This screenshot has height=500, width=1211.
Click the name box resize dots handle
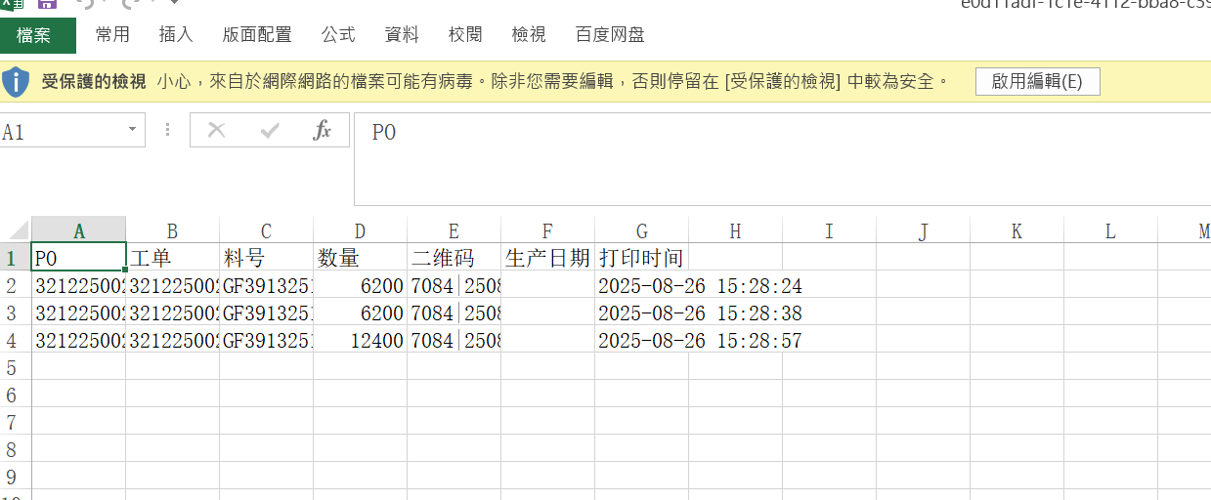(x=167, y=130)
